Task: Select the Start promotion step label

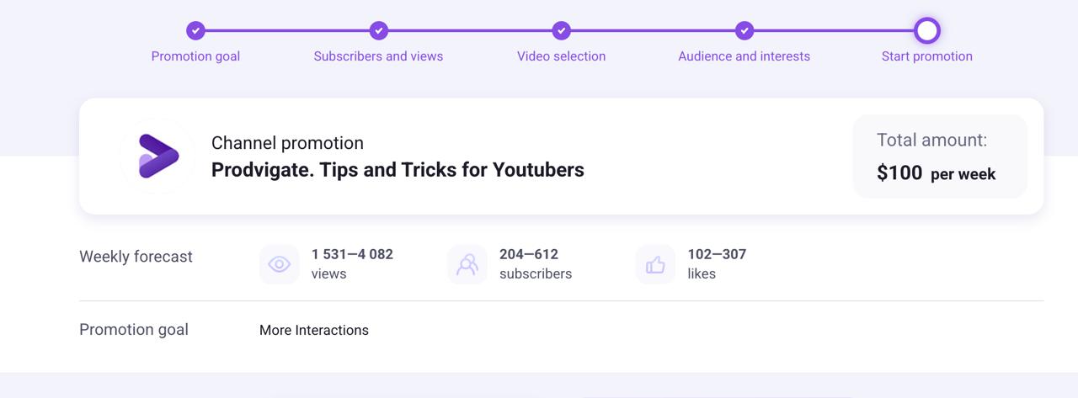Action: 926,56
